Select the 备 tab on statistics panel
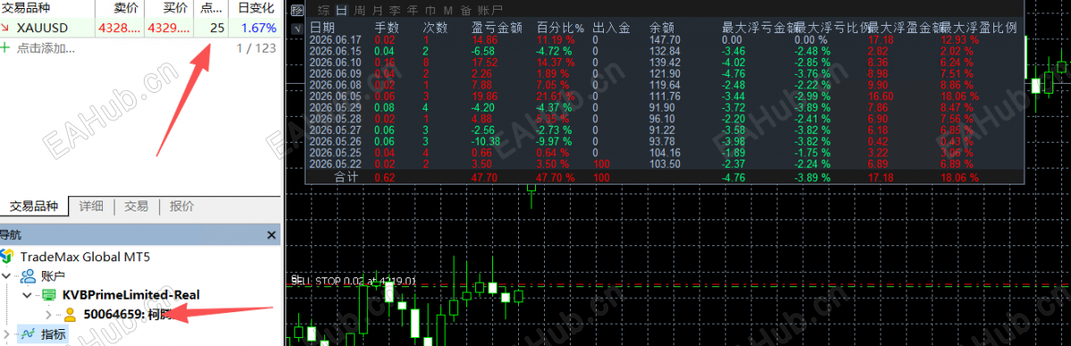 tap(465, 10)
